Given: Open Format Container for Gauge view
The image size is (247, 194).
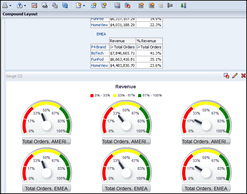Looking at the screenshot, I should click(x=227, y=76).
